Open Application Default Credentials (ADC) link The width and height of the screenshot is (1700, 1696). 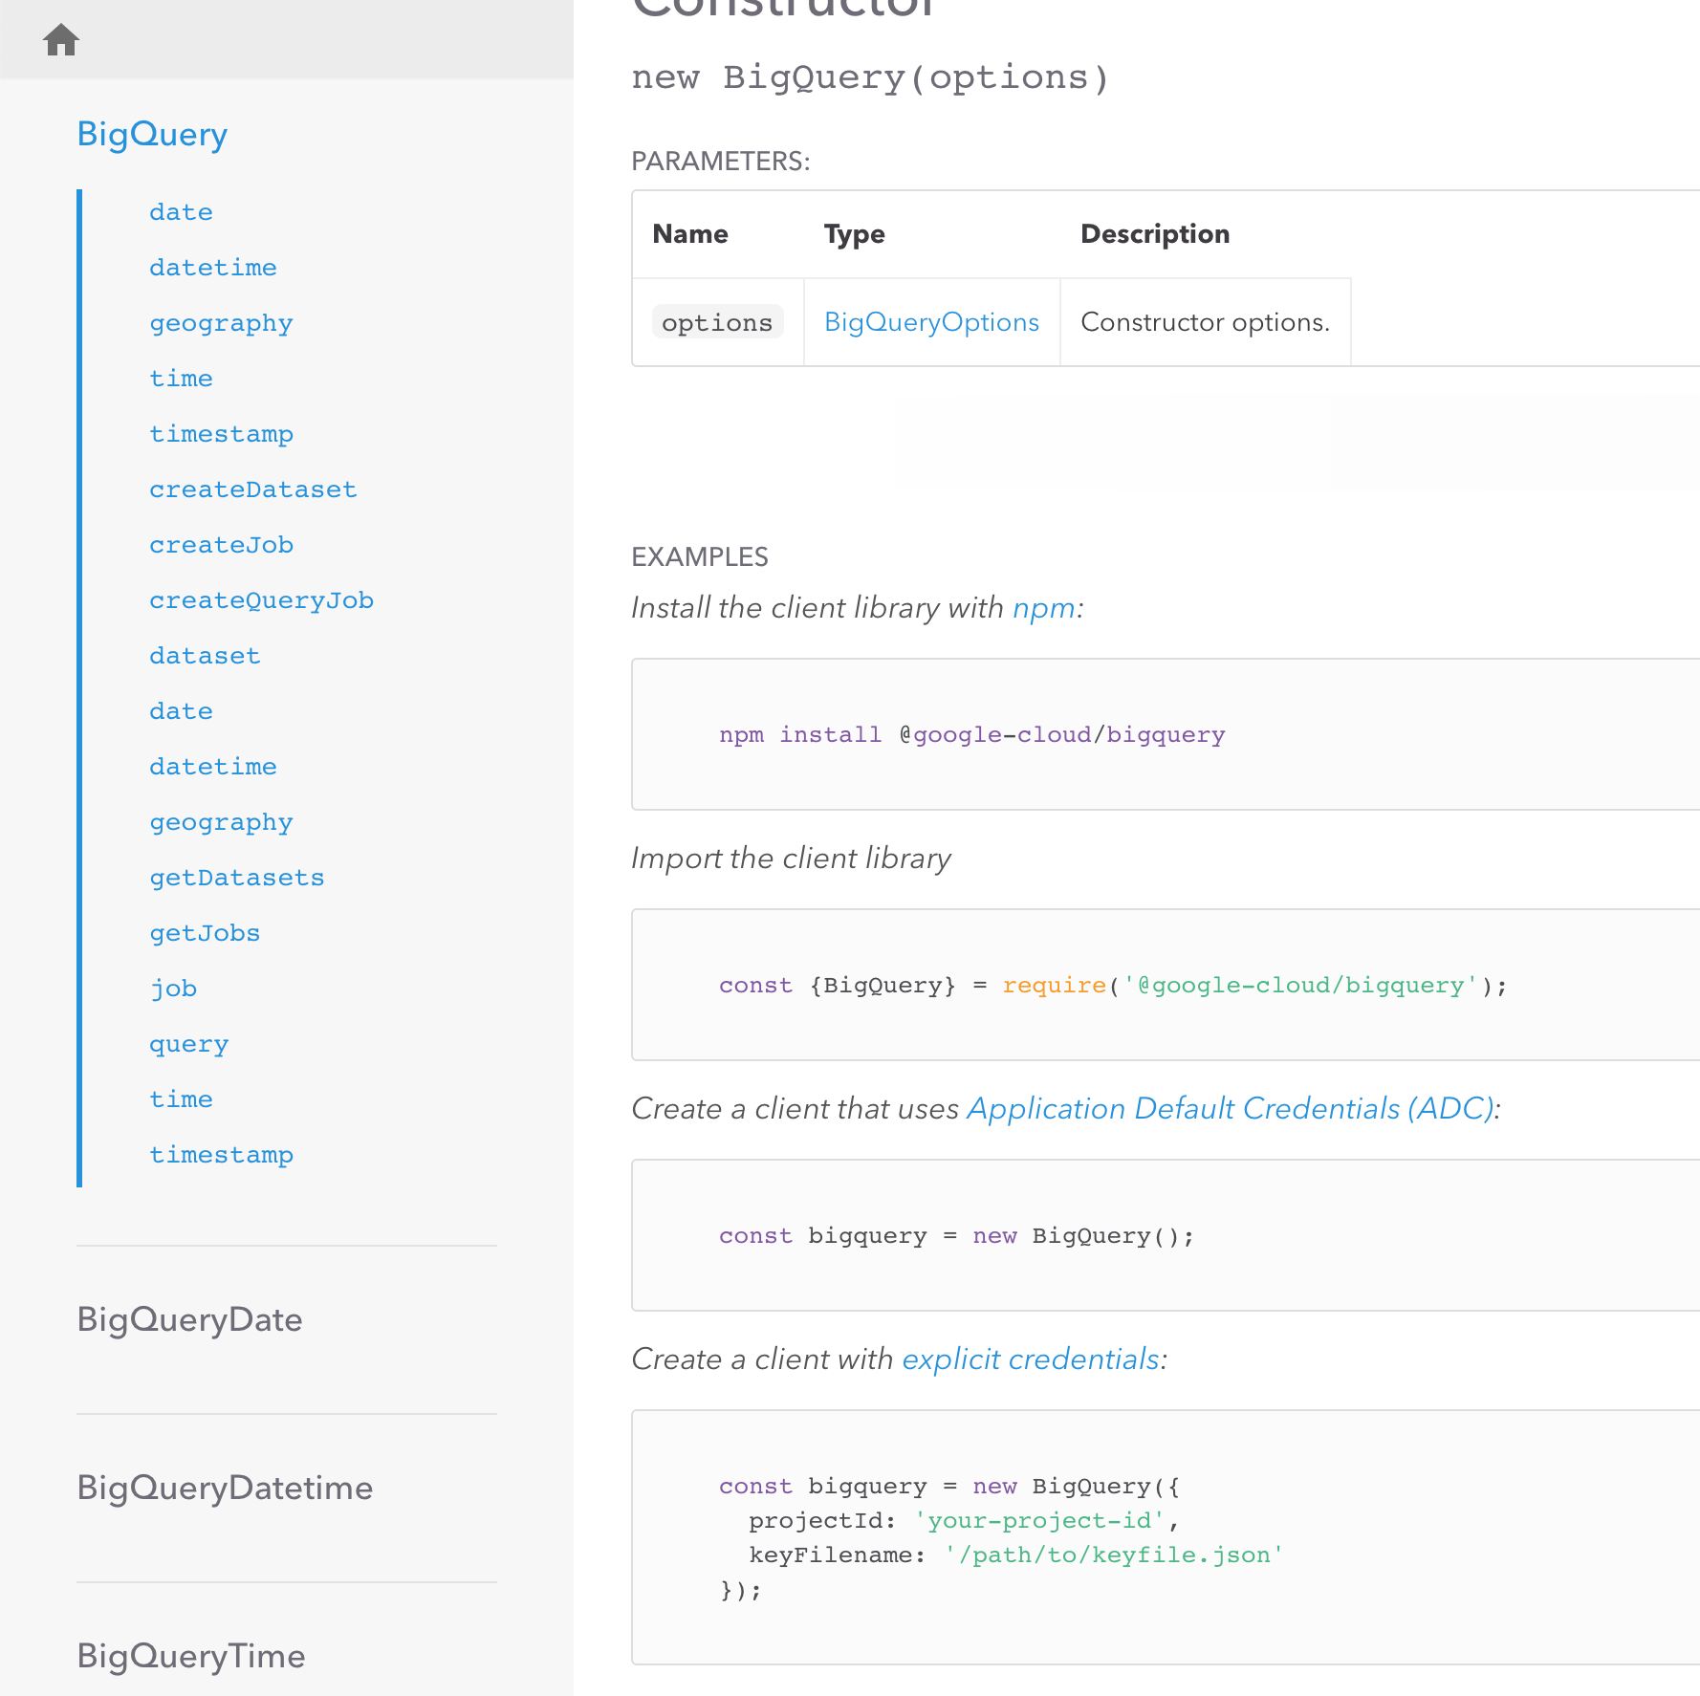point(1231,1109)
